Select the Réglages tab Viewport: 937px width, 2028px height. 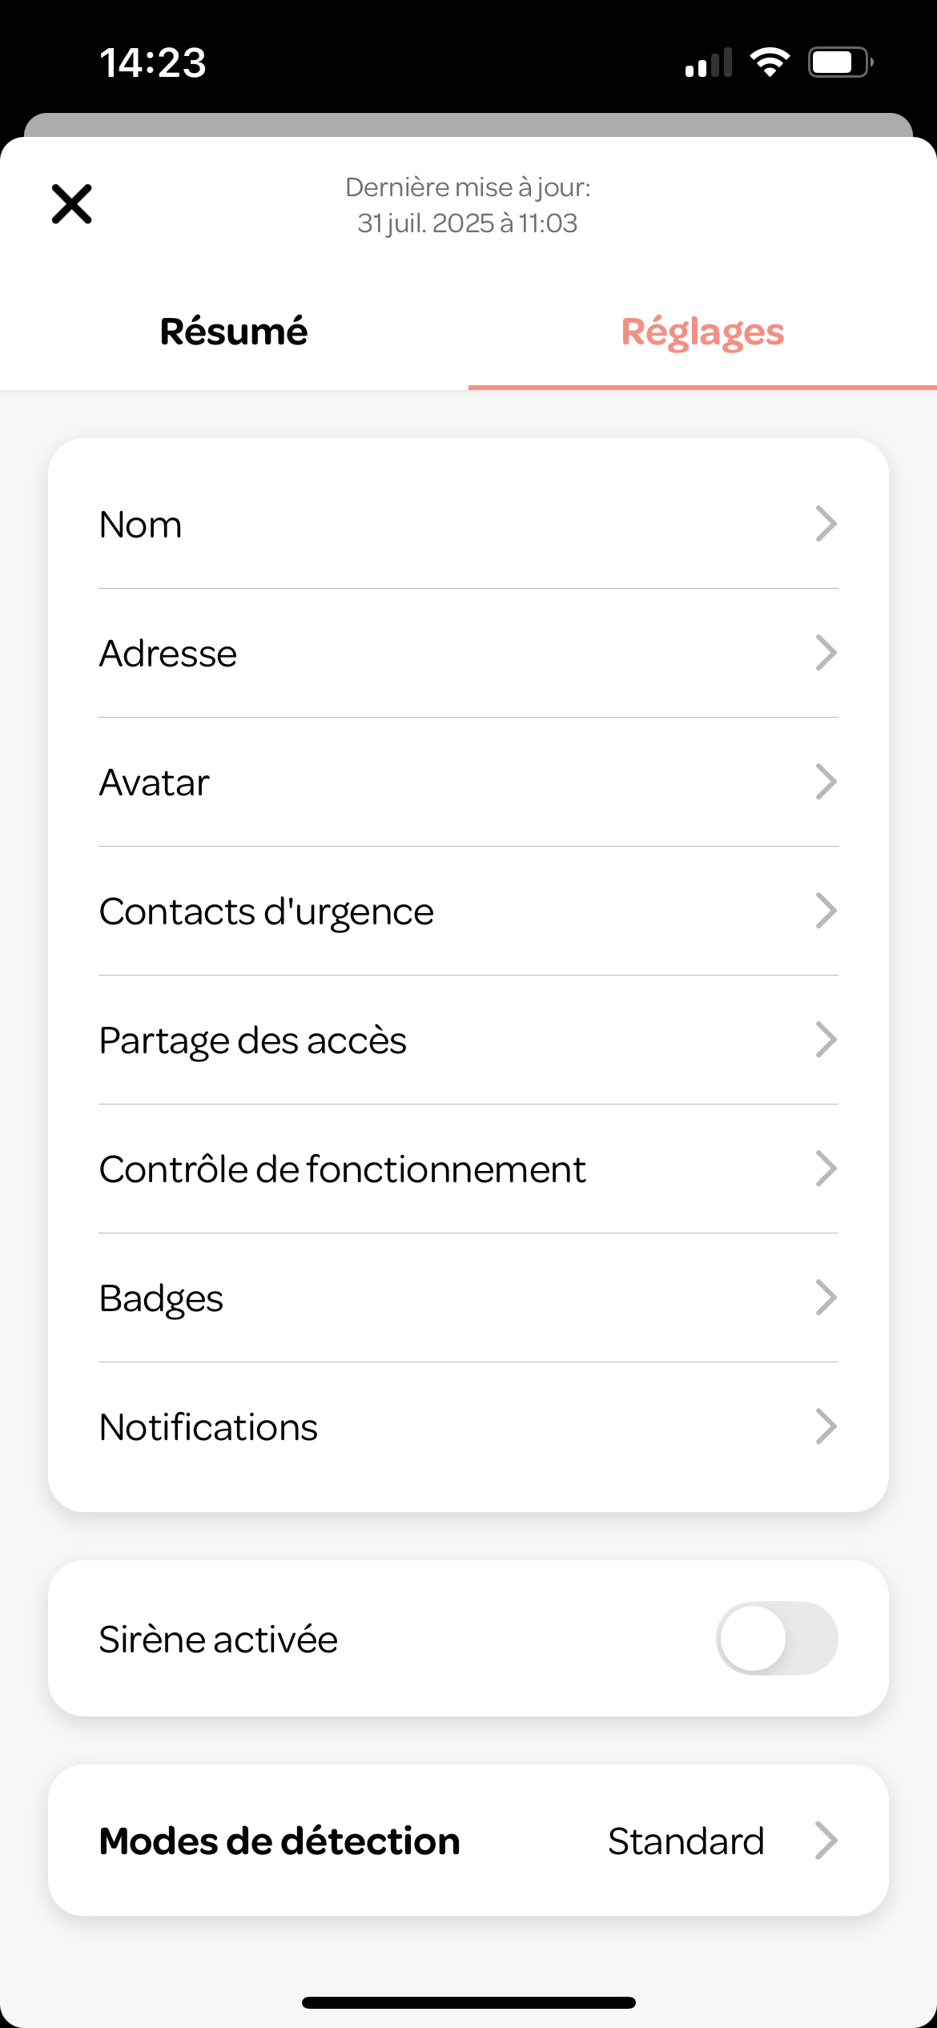702,332
